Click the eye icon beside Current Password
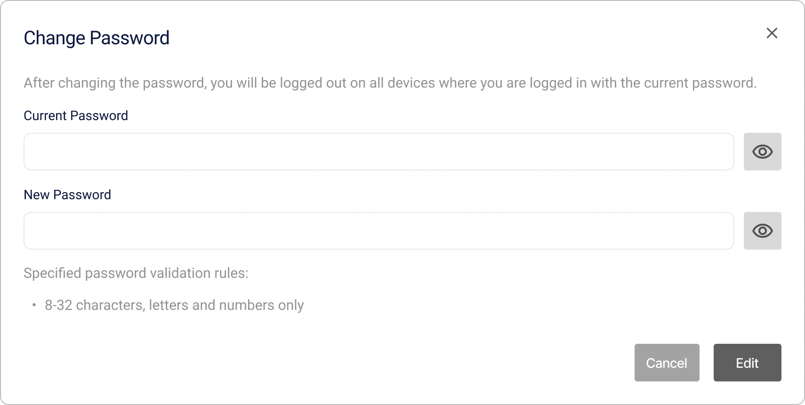Viewport: 805px width, 405px height. [x=762, y=152]
